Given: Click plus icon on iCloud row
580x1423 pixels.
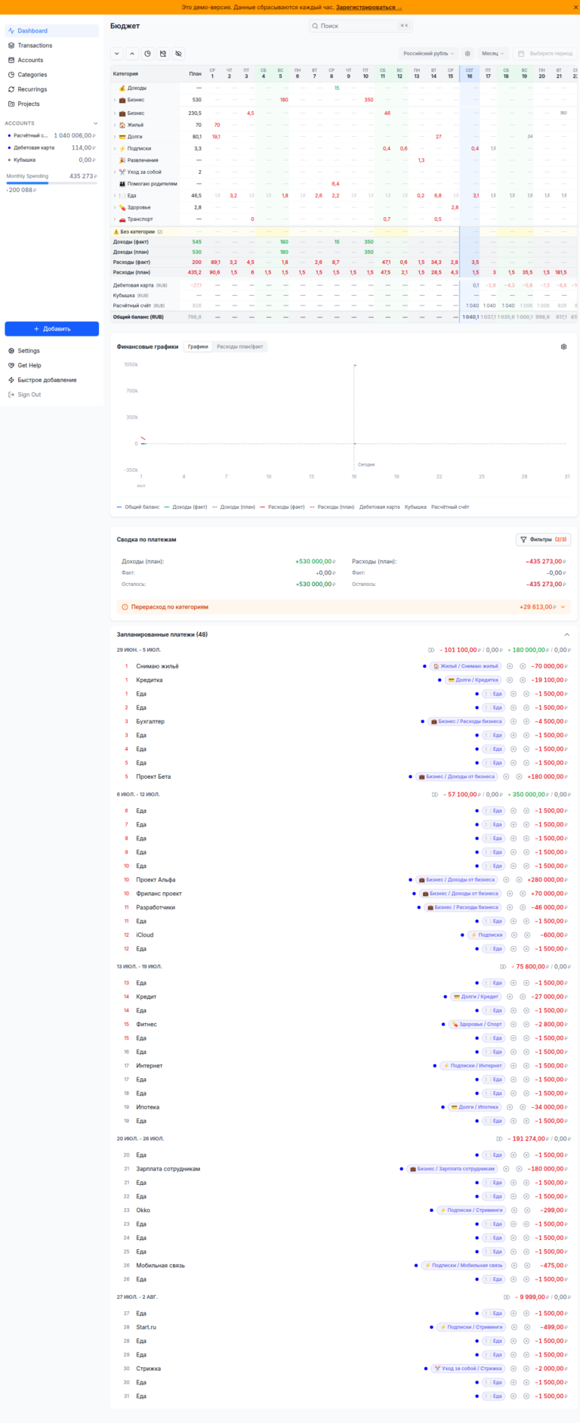Looking at the screenshot, I should (514, 935).
